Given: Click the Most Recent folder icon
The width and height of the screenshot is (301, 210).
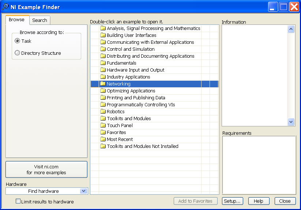Looking at the screenshot, I should 103,140.
